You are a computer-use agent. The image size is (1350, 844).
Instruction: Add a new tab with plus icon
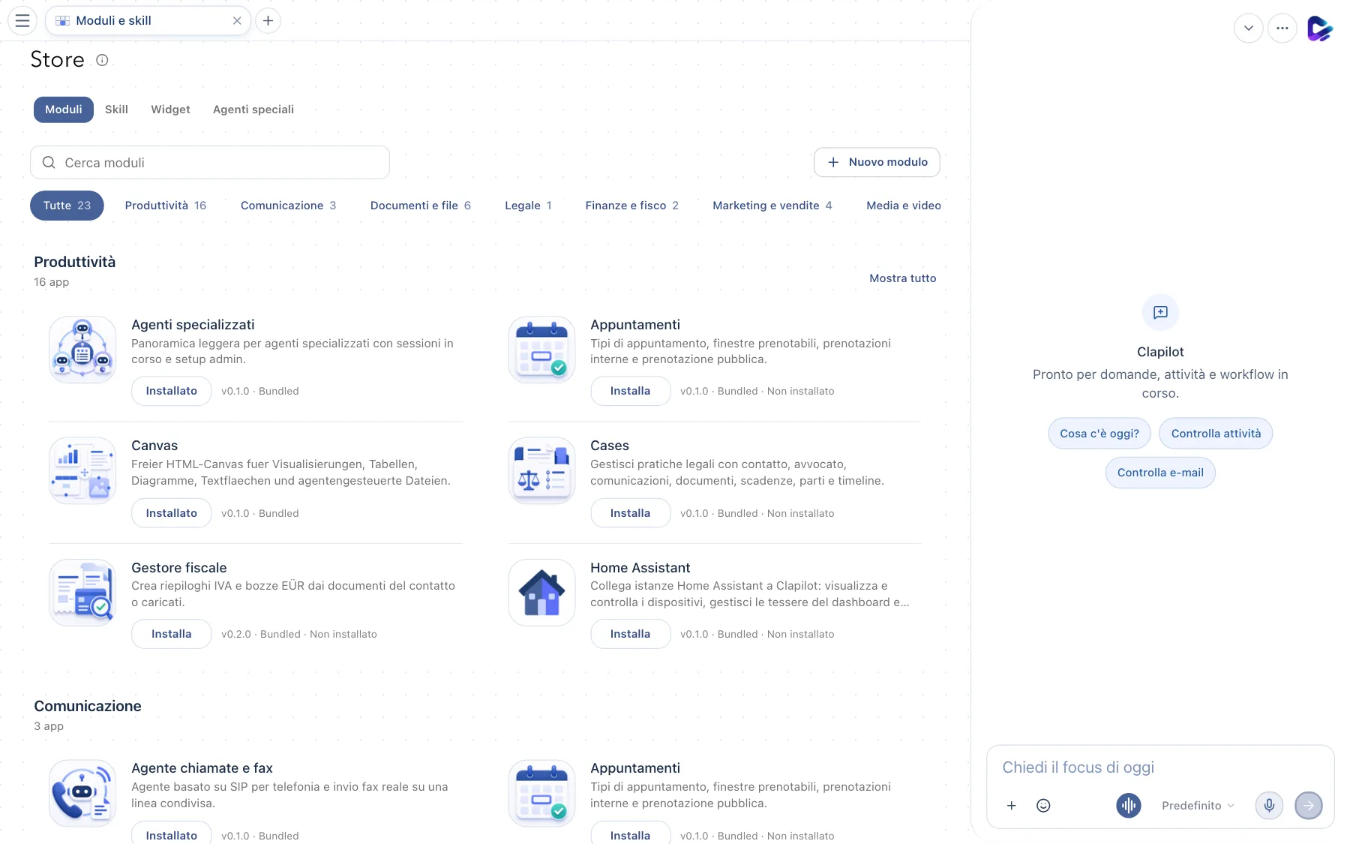coord(268,20)
